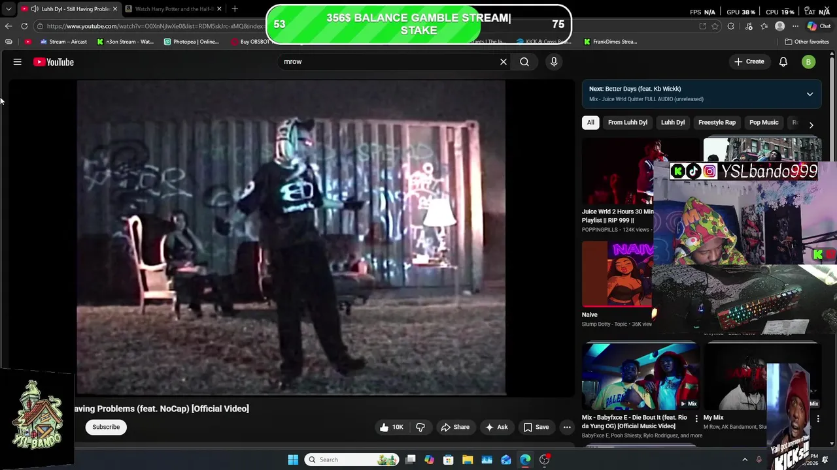This screenshot has width=837, height=470.
Task: Select the 'Freestyle Rap' chip
Action: (x=717, y=122)
